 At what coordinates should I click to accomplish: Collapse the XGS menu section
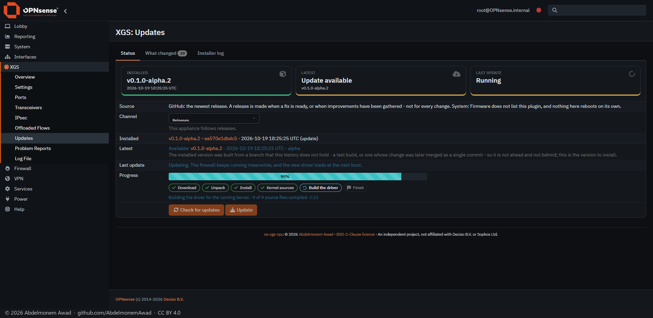(x=54, y=67)
